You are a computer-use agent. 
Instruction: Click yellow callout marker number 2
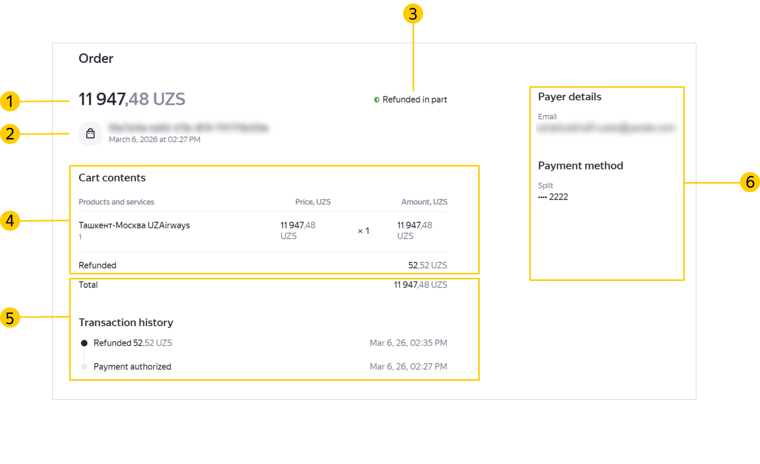click(x=10, y=134)
